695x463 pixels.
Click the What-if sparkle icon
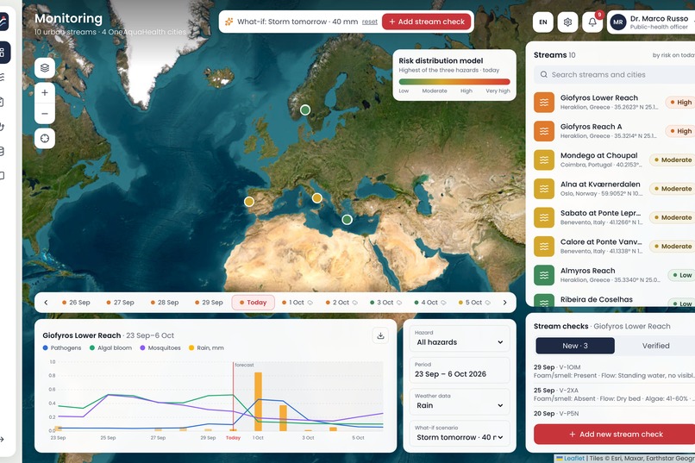(x=229, y=22)
